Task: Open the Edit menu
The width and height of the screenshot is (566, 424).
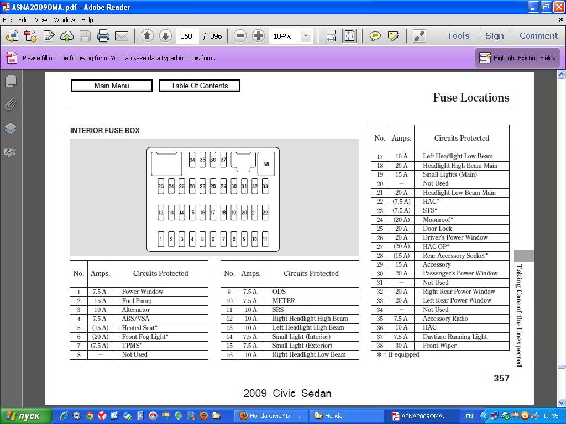Action: [23, 20]
